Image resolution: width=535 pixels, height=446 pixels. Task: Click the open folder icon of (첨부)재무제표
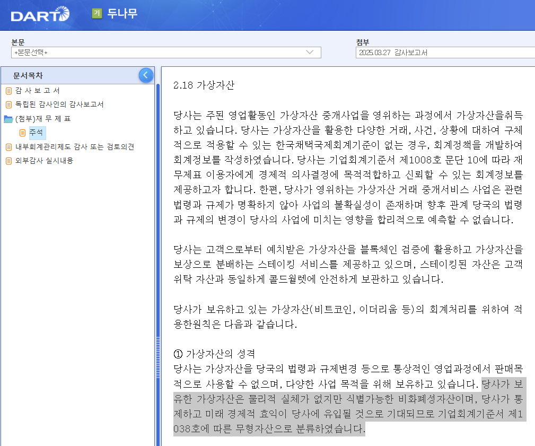tap(7, 118)
